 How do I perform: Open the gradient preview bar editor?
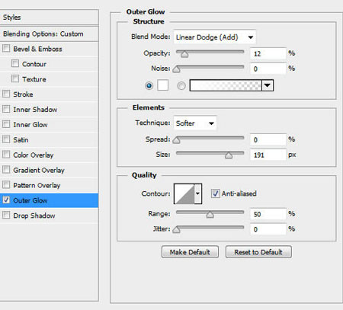click(x=226, y=85)
